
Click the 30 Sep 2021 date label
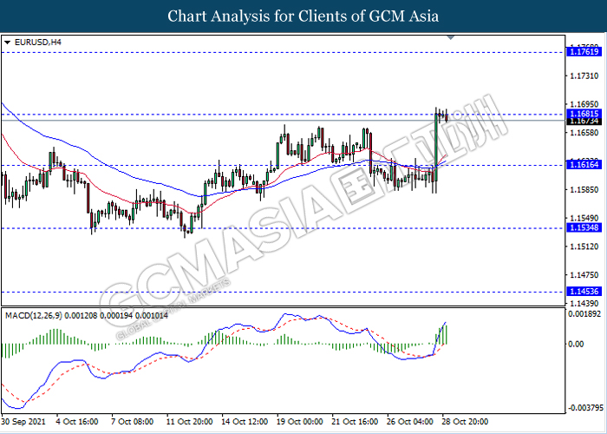tap(23, 421)
